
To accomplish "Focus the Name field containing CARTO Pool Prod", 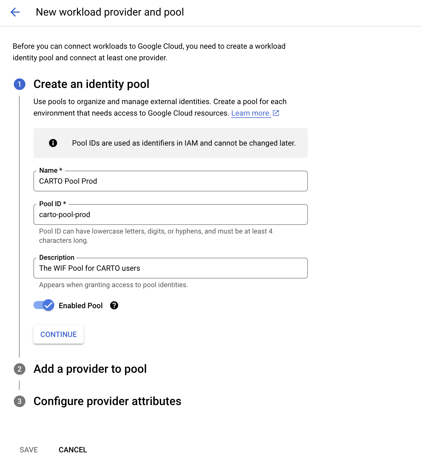I will coord(170,181).
